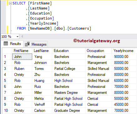Click [NewNameDB] in the query text
Viewport: 137px width, 114px height.
(40, 28)
